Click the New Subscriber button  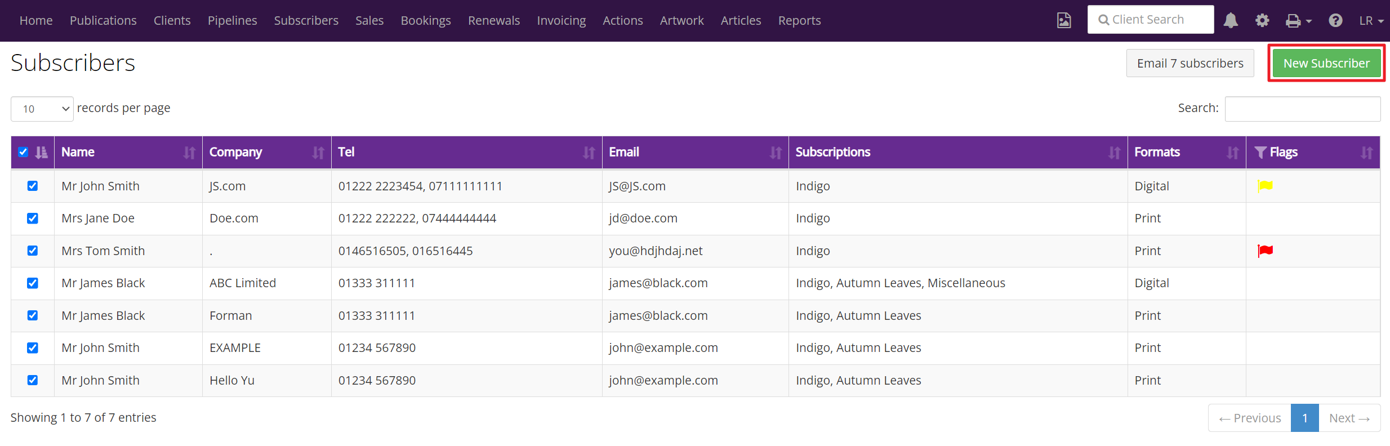click(x=1326, y=63)
